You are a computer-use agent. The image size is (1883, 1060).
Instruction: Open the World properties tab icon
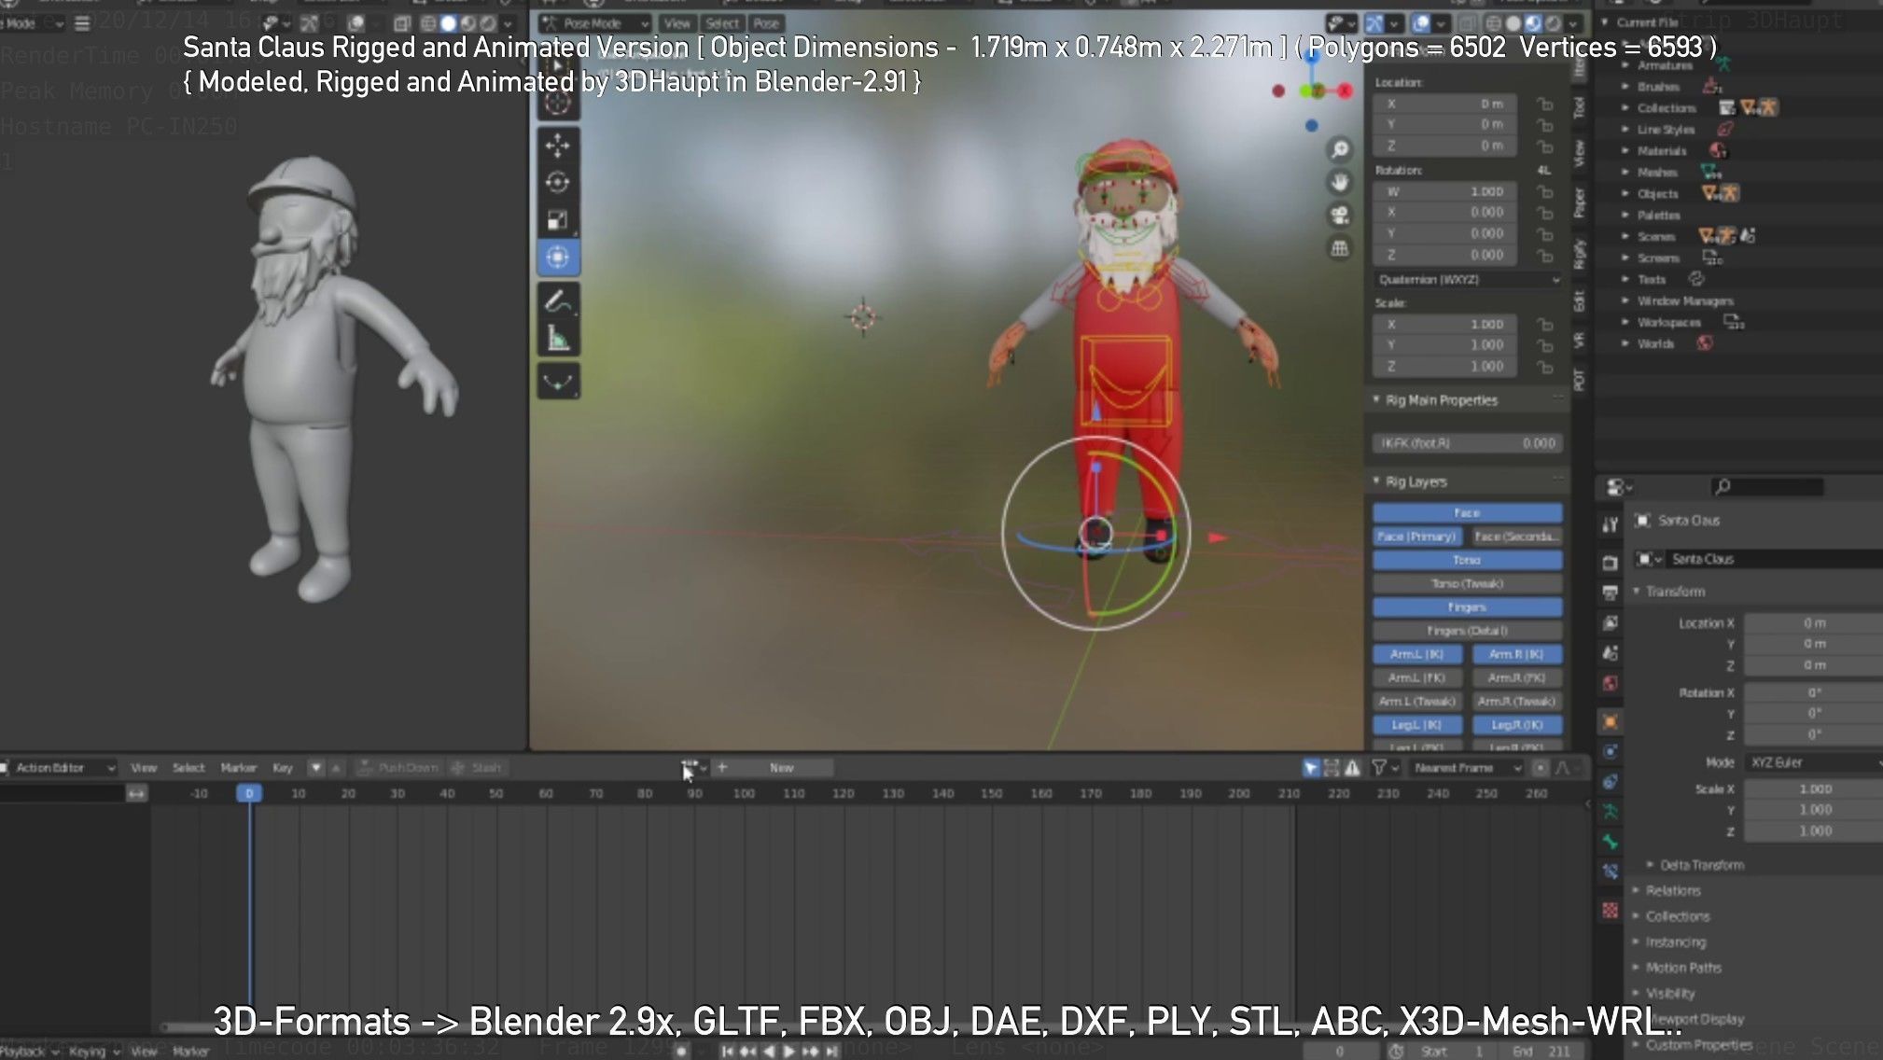coord(1610,683)
